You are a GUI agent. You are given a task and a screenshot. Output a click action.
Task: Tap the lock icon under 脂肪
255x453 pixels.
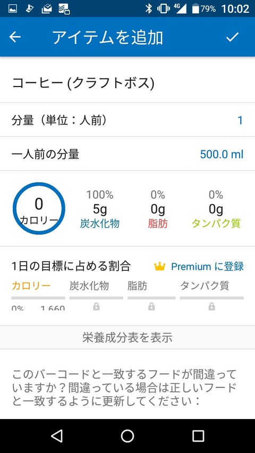(x=151, y=307)
